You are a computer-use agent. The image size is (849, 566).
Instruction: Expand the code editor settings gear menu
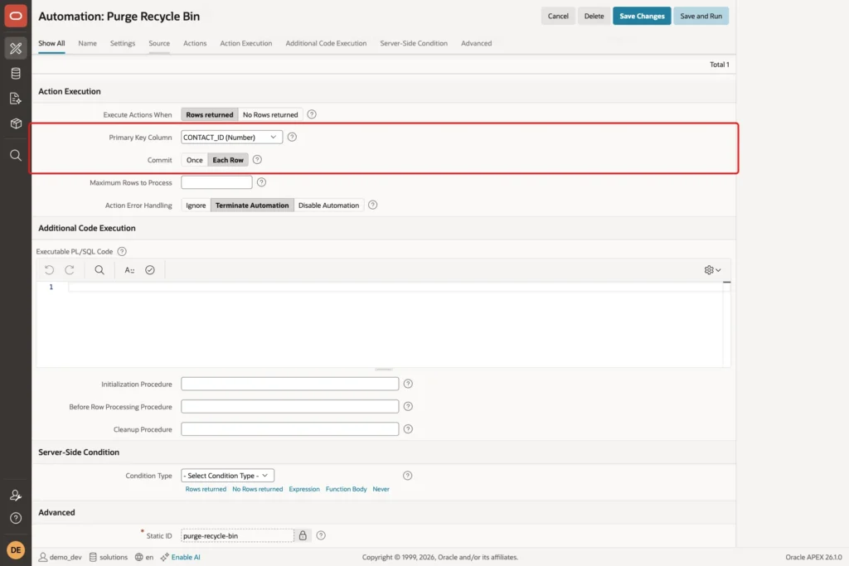(x=712, y=270)
